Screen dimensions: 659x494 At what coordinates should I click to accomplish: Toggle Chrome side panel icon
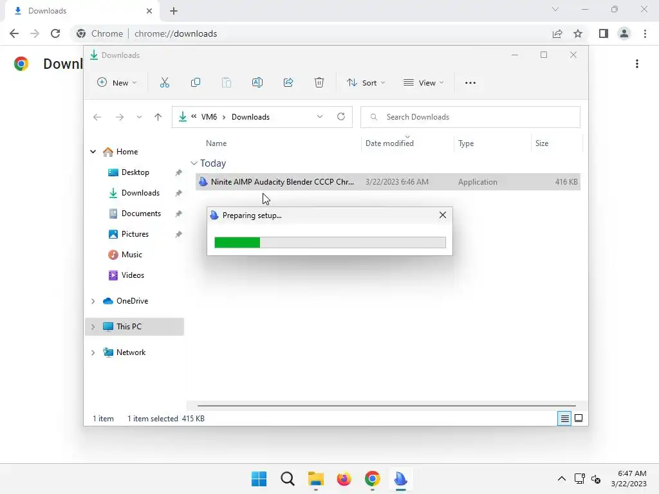click(604, 33)
